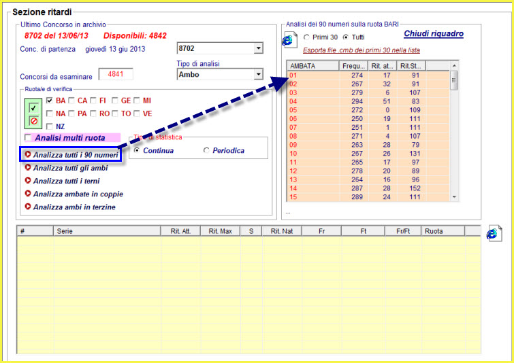The height and width of the screenshot is (363, 514).
Task: Choose the Tutti radio option
Action: 345,37
